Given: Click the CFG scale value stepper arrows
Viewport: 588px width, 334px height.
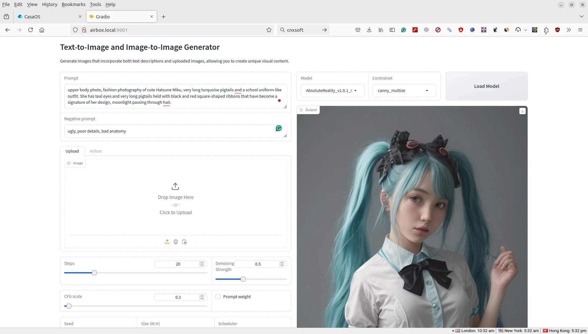Looking at the screenshot, I should [202, 297].
